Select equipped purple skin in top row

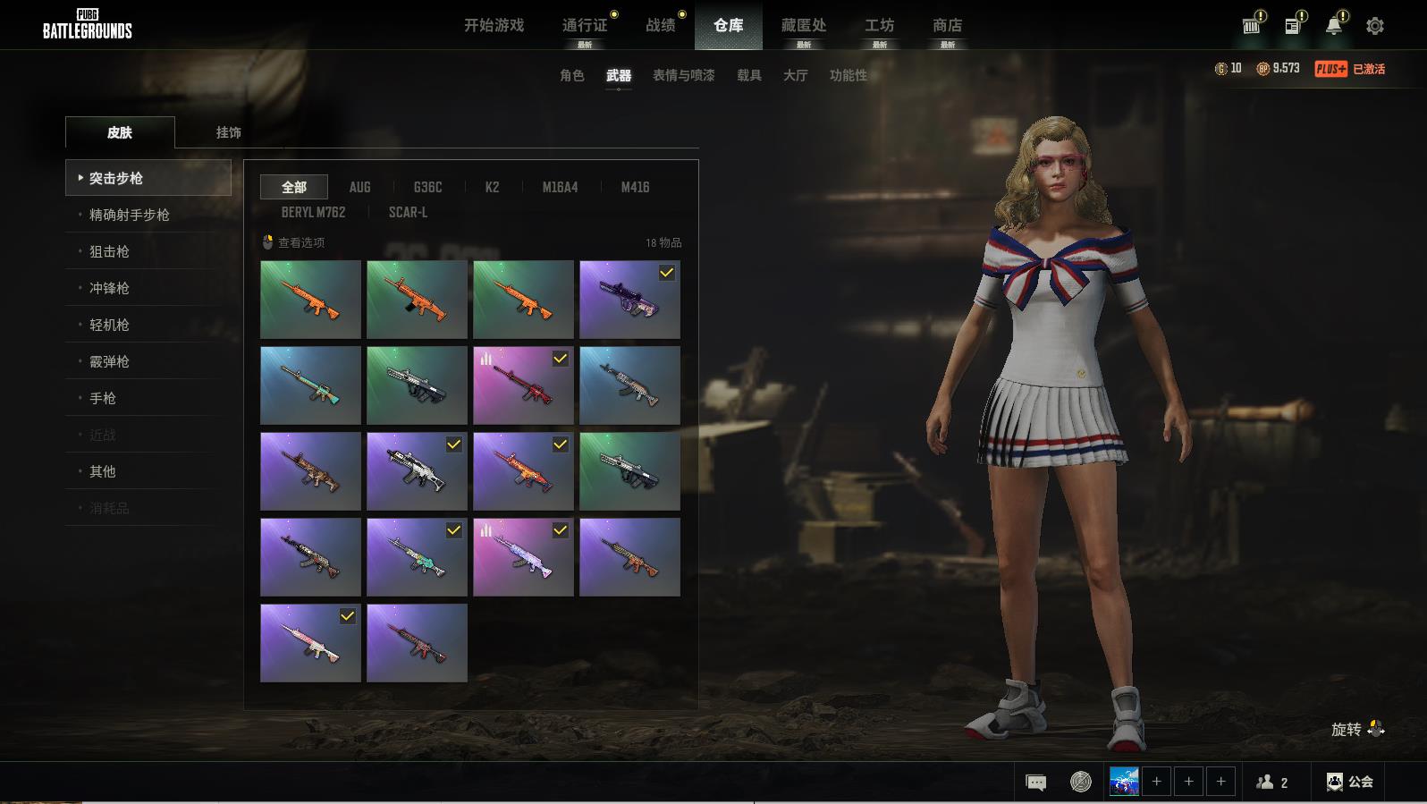click(629, 300)
